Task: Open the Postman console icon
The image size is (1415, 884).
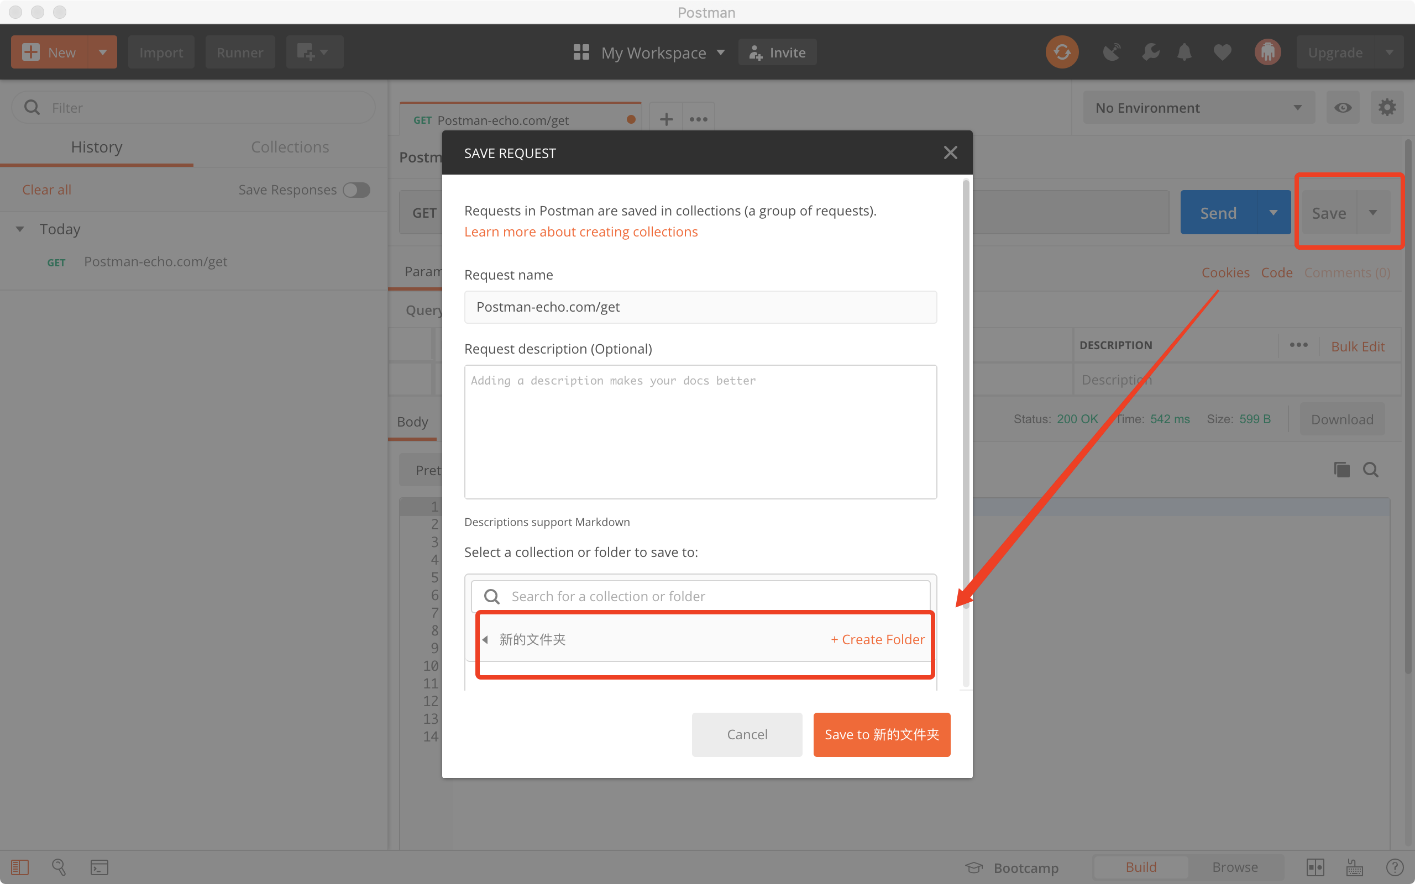Action: pos(99,867)
